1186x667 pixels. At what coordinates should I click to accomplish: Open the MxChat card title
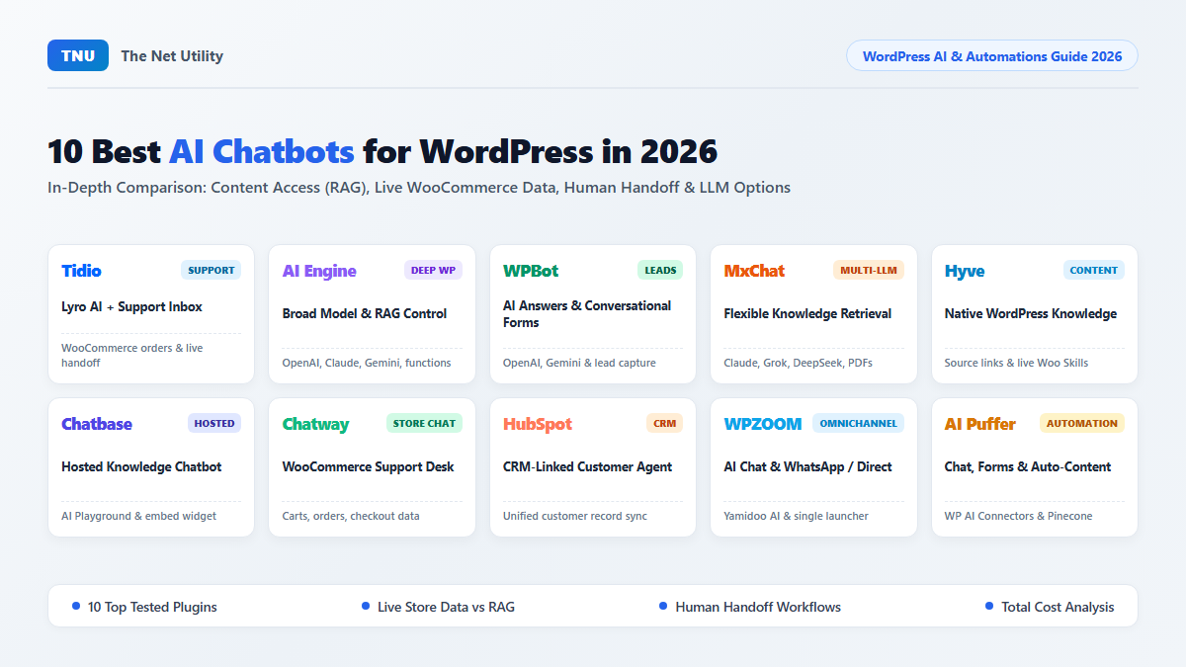[x=754, y=271]
